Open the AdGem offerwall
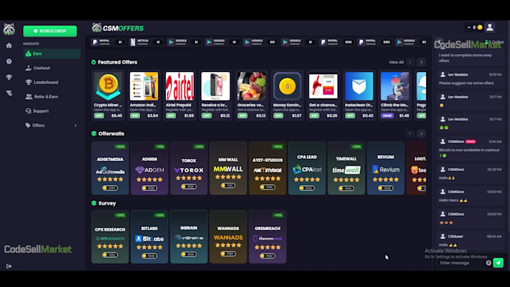 (149, 168)
